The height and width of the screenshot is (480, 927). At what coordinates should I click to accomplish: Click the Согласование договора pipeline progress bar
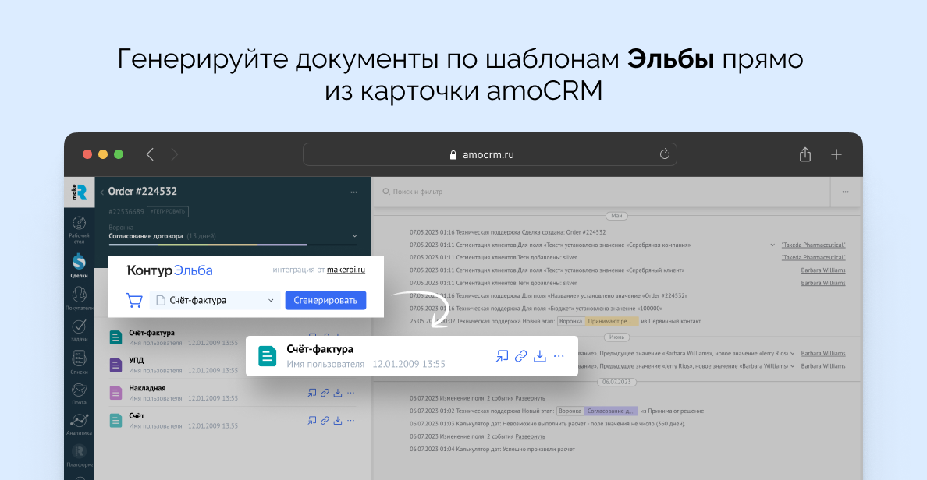[233, 244]
